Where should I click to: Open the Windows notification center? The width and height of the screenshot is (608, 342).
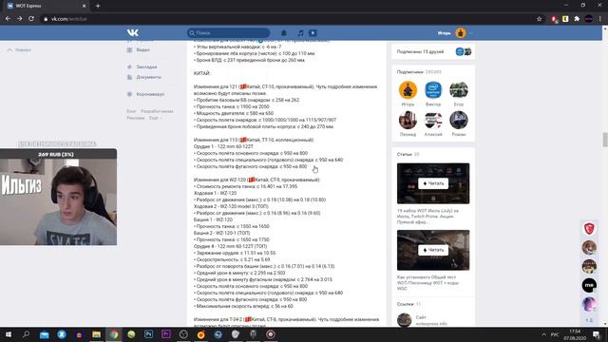597,334
